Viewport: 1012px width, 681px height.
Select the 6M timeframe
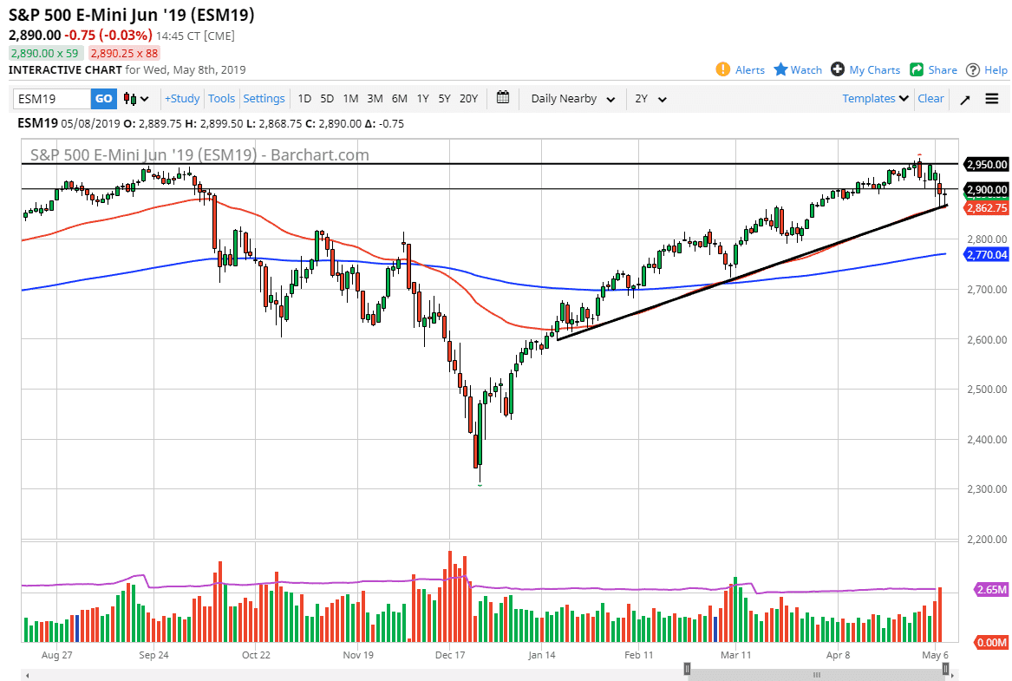[399, 99]
